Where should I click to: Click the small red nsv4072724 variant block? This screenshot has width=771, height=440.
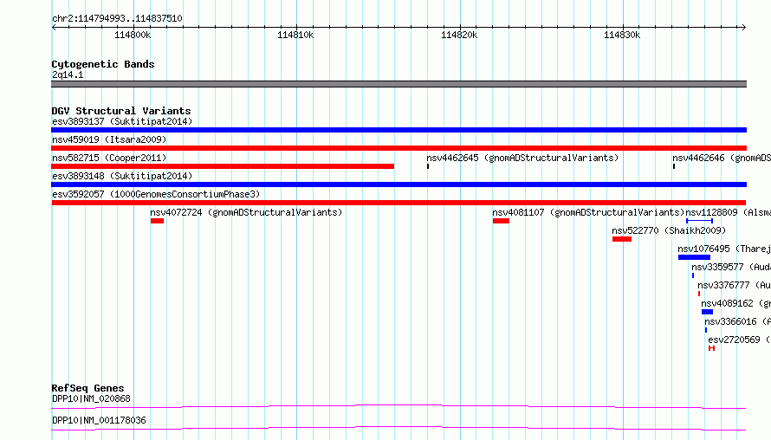pos(158,221)
